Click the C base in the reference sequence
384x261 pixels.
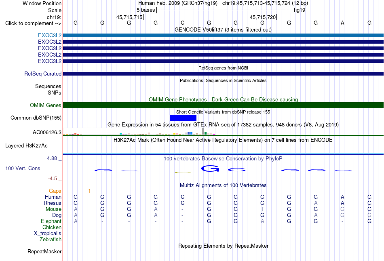pyautogui.click(x=182, y=23)
